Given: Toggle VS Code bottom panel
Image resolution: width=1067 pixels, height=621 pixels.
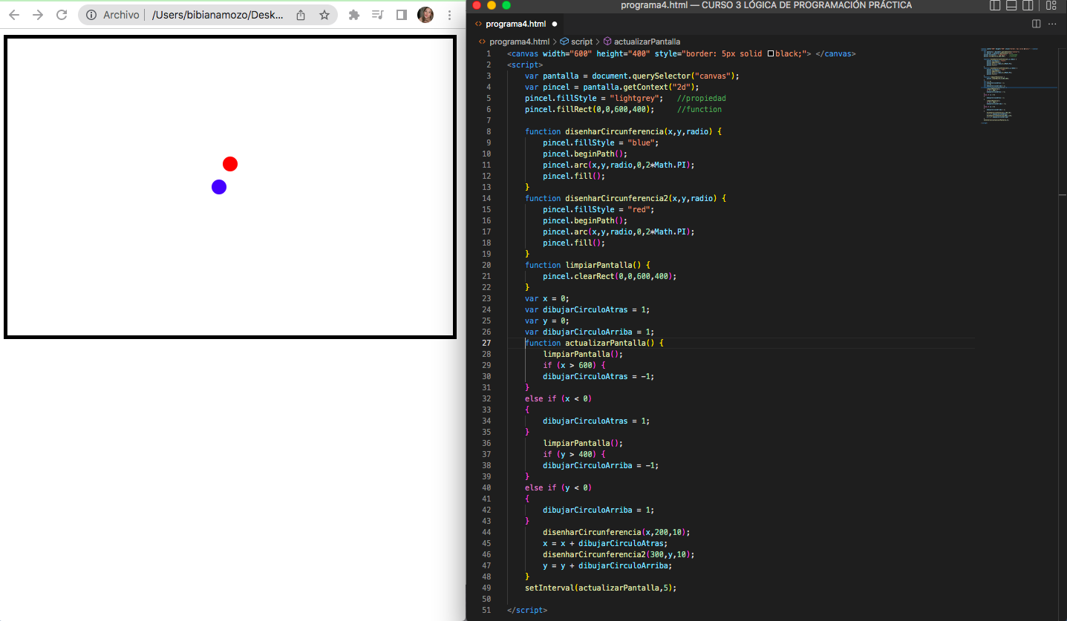Looking at the screenshot, I should coord(1012,5).
